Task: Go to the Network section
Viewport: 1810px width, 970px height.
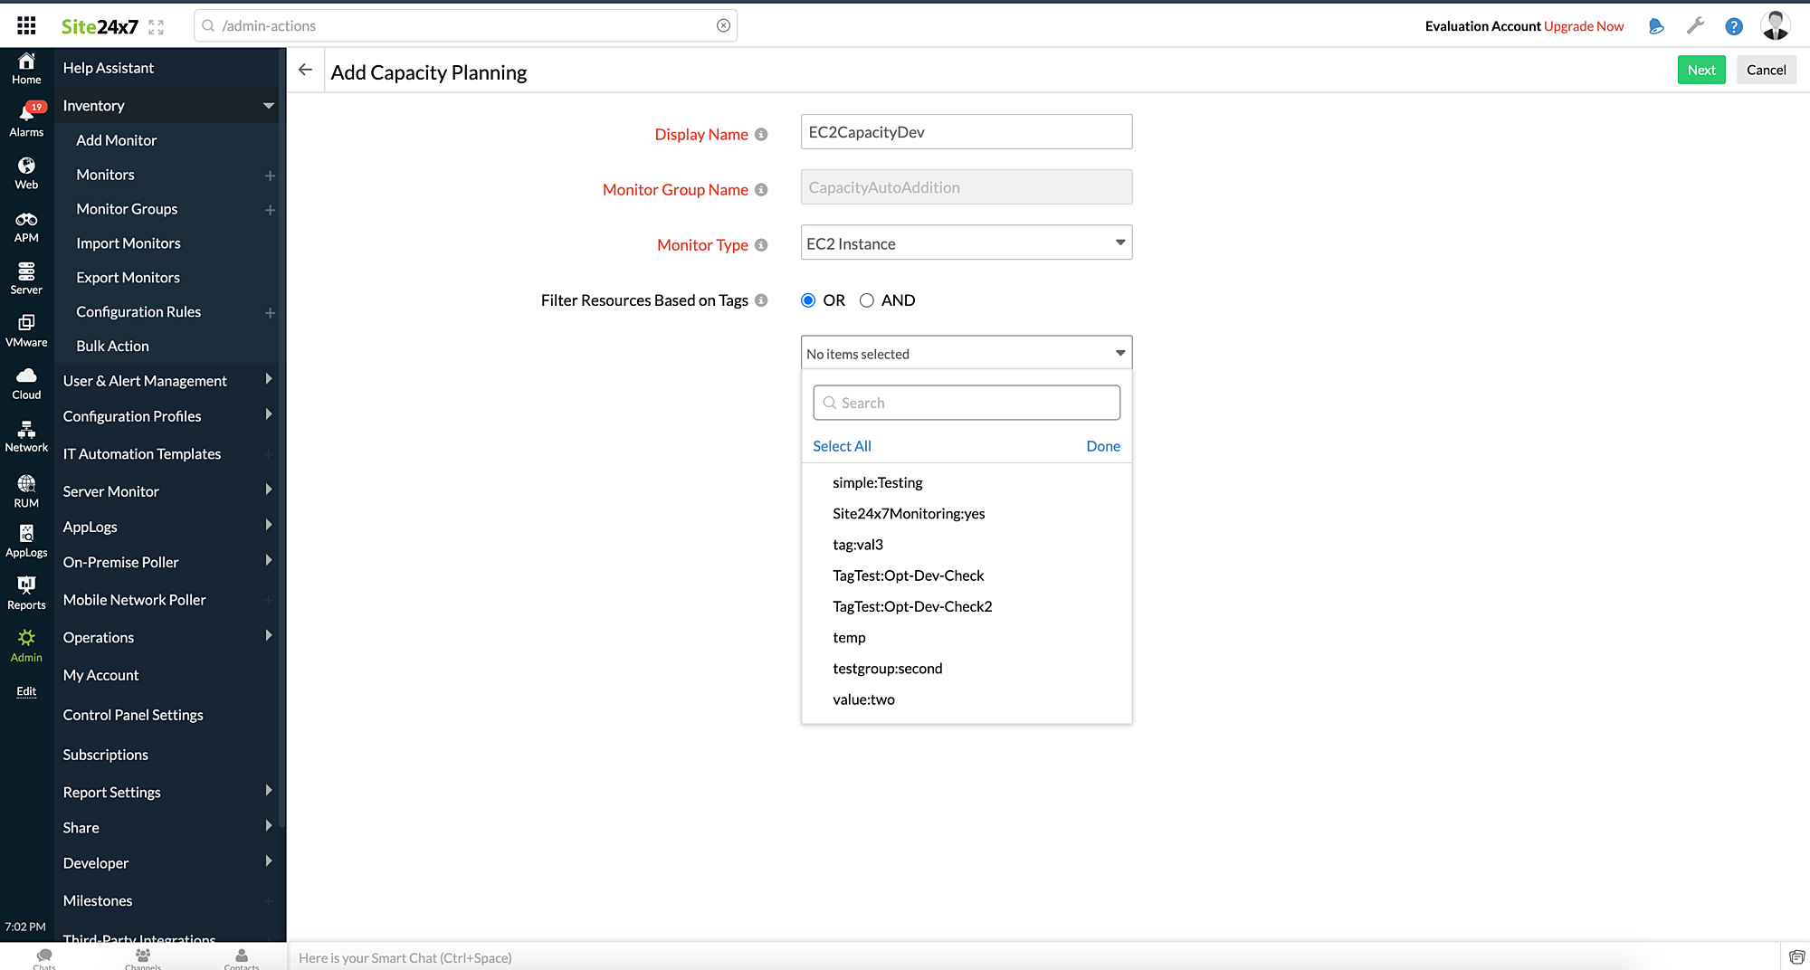Action: [x=26, y=436]
